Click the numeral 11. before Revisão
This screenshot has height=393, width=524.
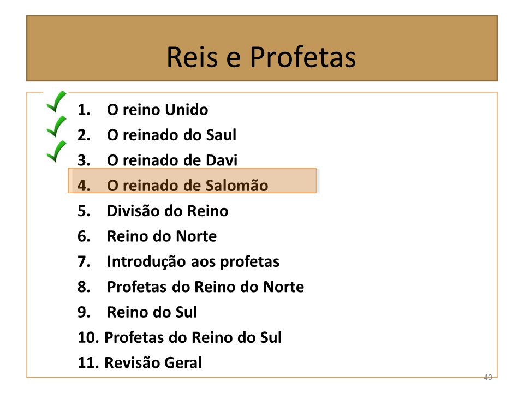coord(88,362)
